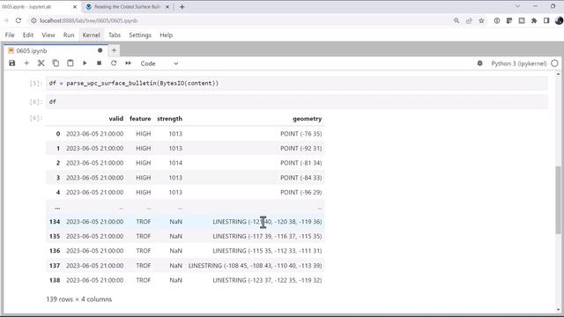Click the kernel status circle indicator
This screenshot has width=564, height=317.
(x=554, y=63)
